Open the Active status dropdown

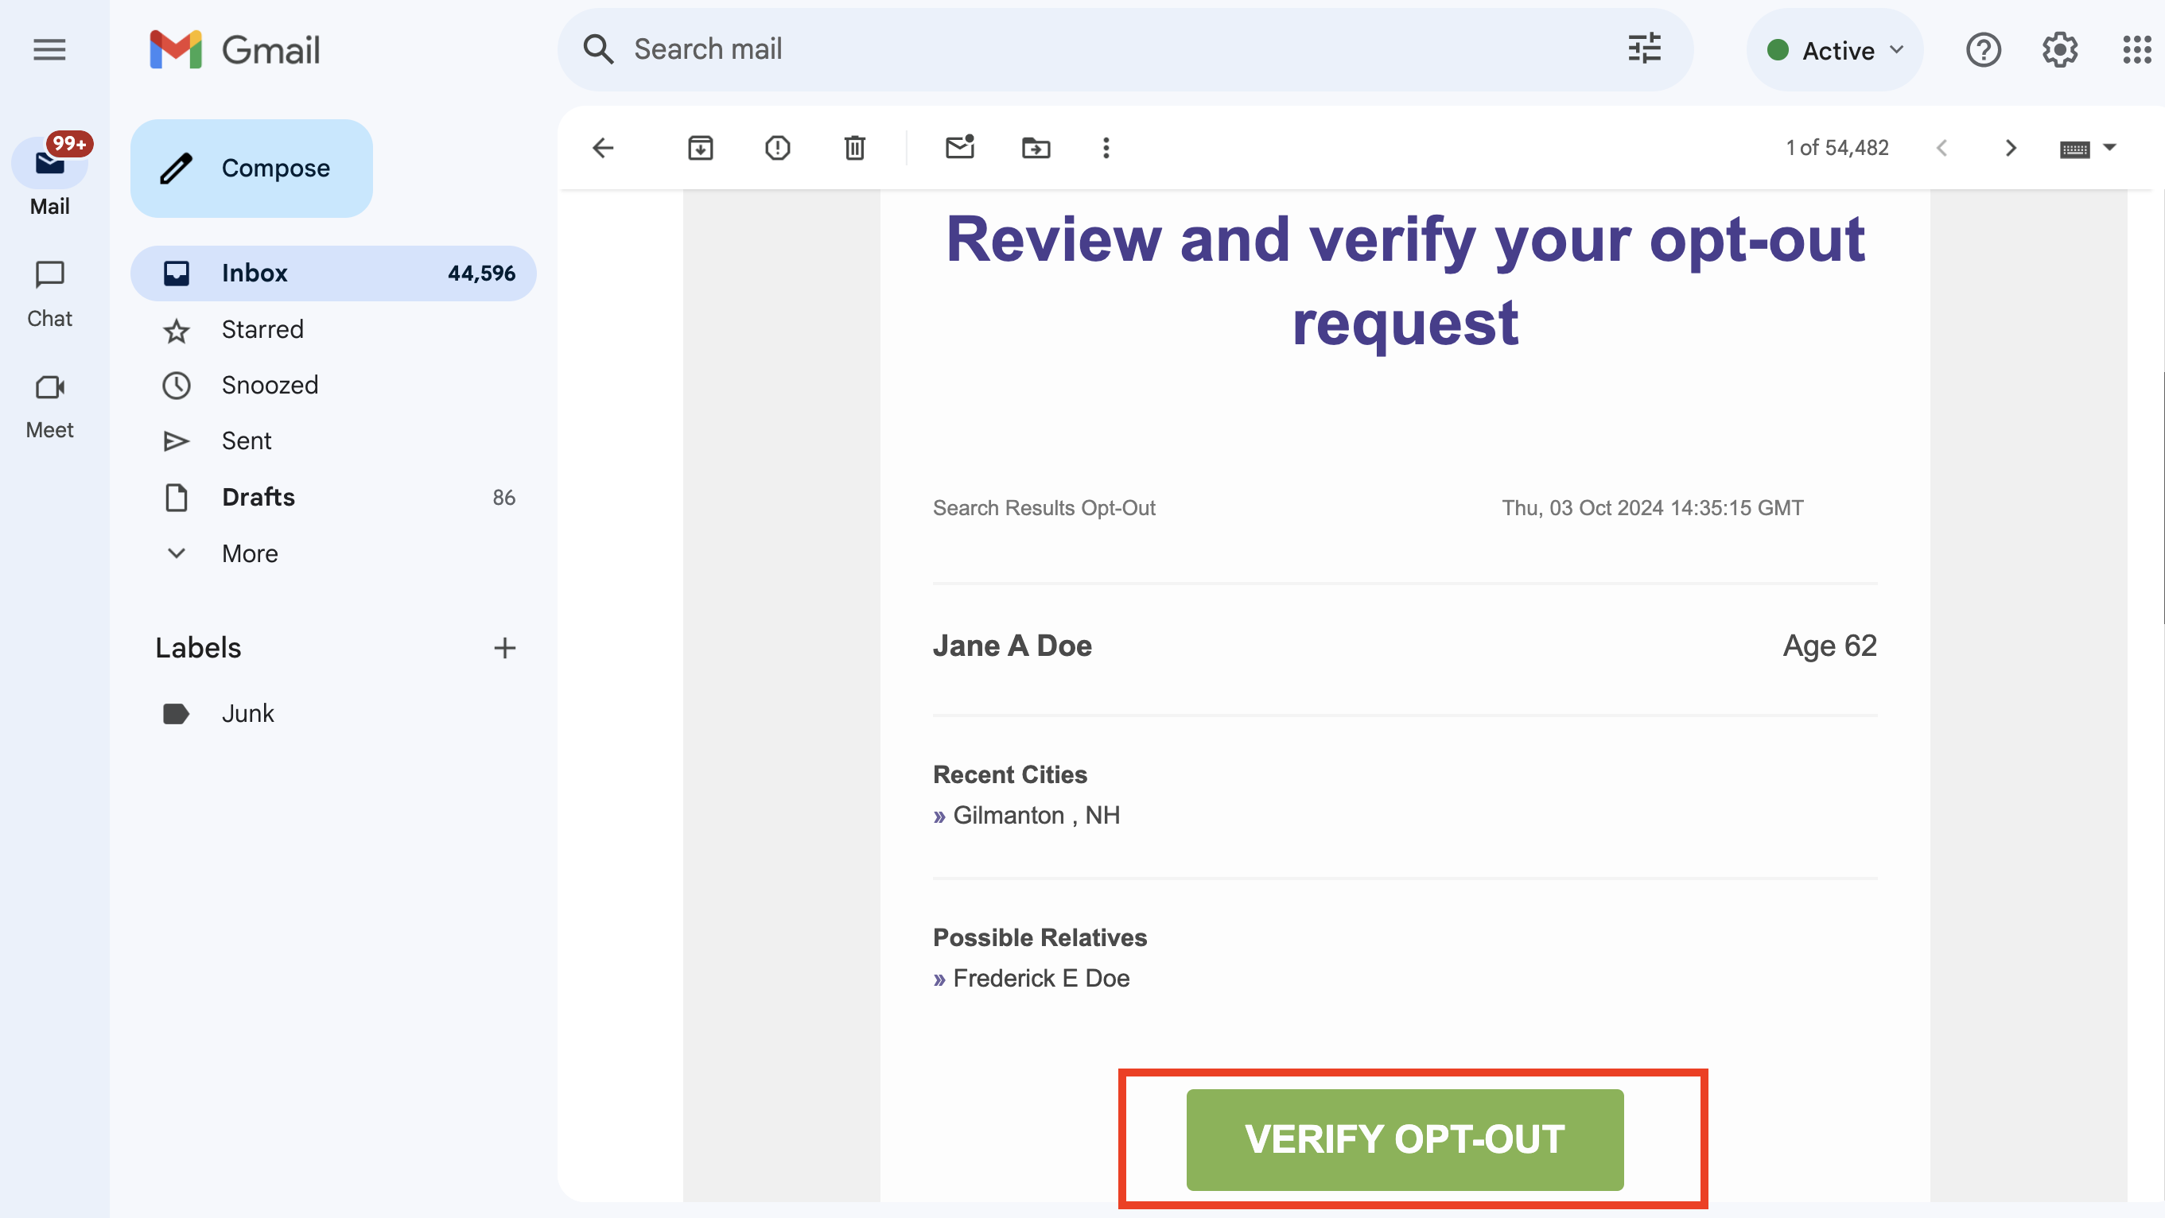point(1836,50)
